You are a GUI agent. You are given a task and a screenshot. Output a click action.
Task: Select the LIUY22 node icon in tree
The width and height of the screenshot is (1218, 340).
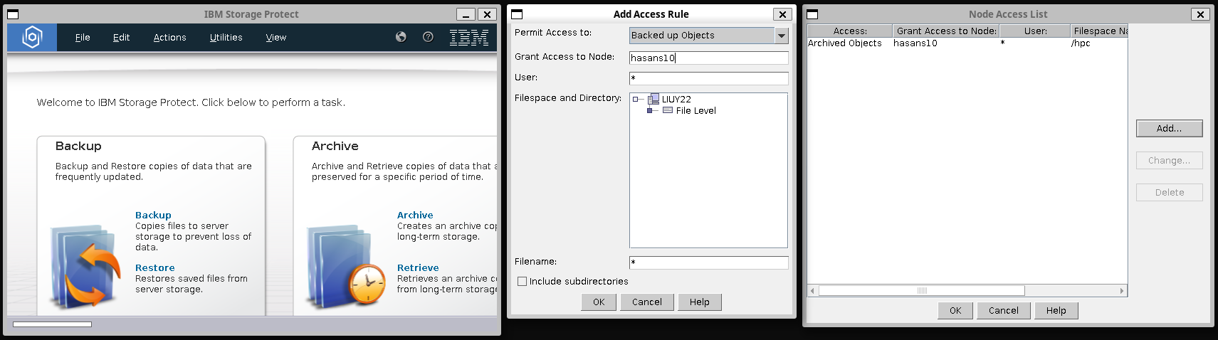pos(653,99)
